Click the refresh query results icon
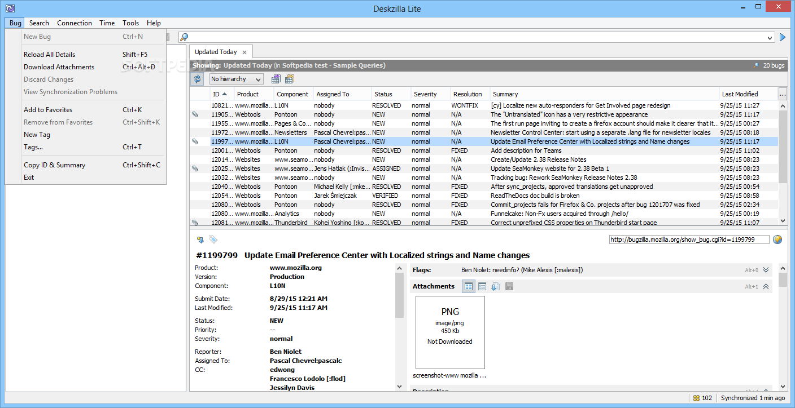This screenshot has height=408, width=795. coord(197,79)
